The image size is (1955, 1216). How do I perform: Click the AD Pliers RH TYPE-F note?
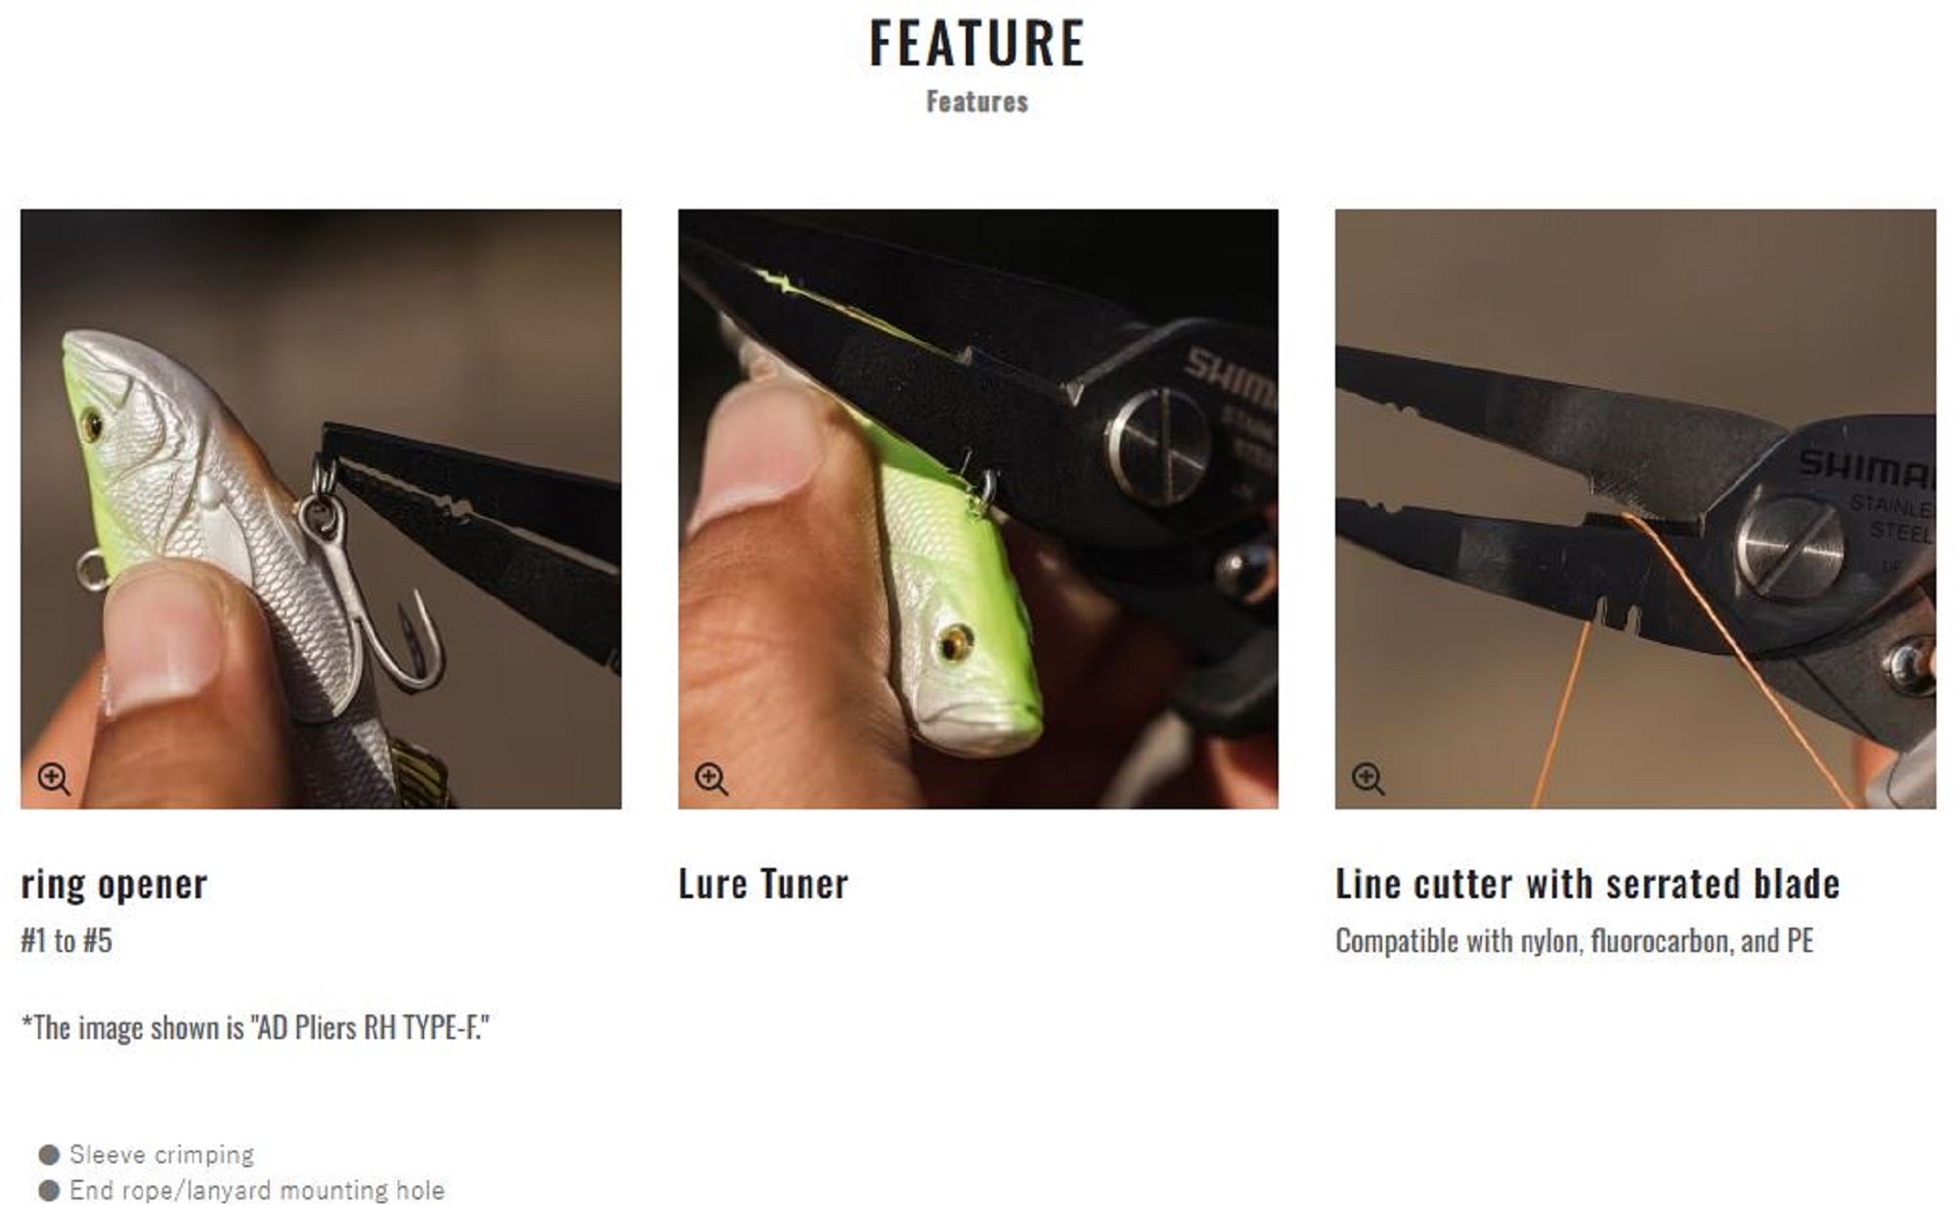255,1028
